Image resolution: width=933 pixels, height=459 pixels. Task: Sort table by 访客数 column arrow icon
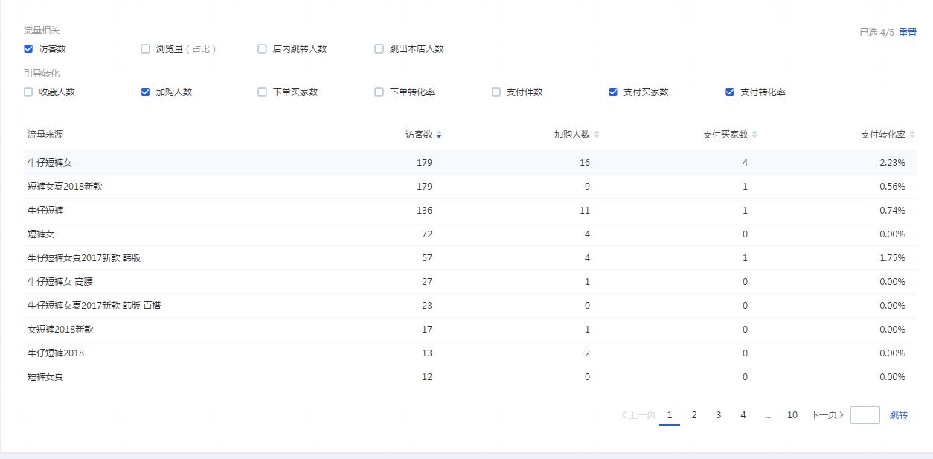439,135
